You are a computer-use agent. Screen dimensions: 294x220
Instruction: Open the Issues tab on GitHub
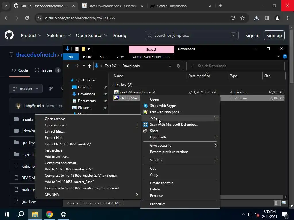(48, 70)
